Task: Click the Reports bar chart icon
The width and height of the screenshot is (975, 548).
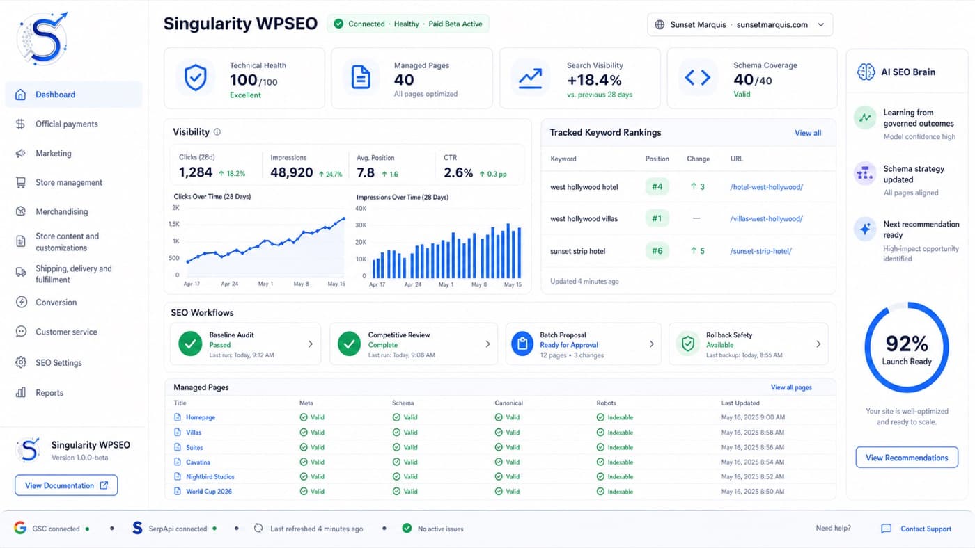Action: pyautogui.click(x=21, y=392)
